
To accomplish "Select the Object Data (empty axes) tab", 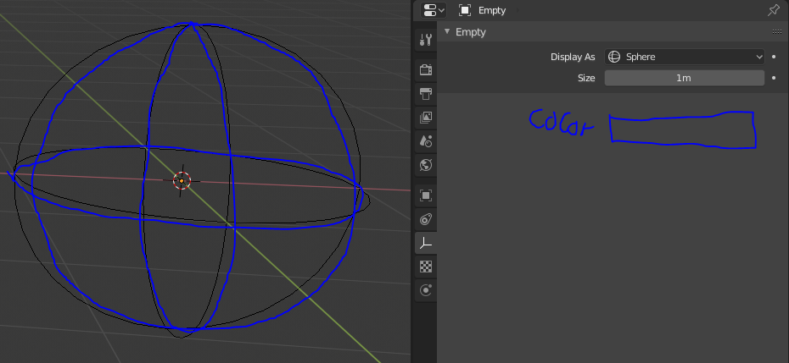I will tap(426, 244).
